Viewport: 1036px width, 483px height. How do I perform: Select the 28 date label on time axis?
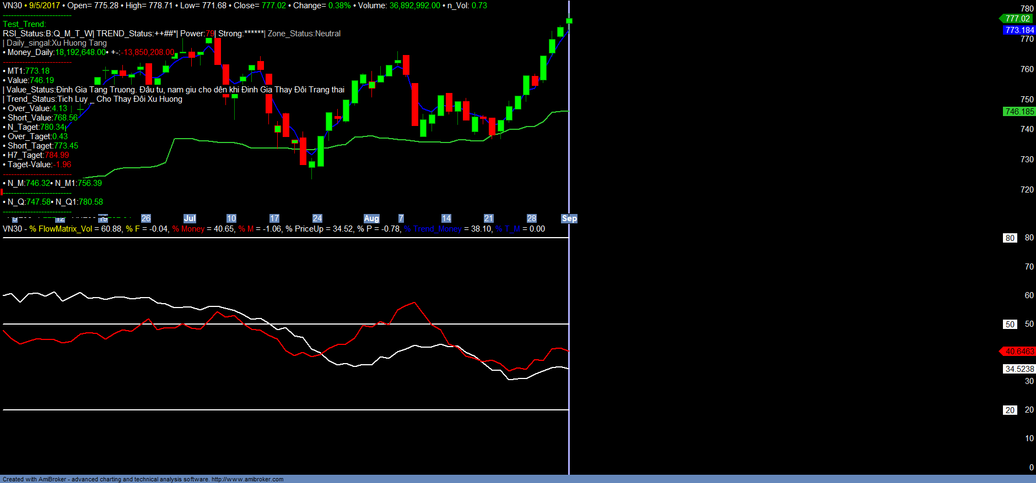531,218
